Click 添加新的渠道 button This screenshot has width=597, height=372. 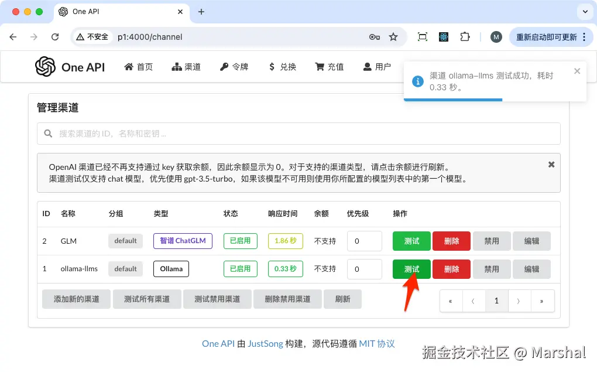(76, 299)
